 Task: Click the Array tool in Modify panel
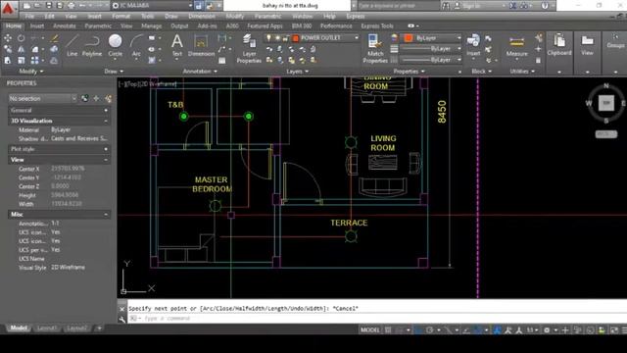35,61
